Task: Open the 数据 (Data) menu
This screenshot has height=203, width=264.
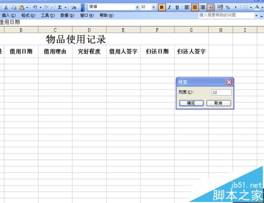Action: (x=67, y=15)
